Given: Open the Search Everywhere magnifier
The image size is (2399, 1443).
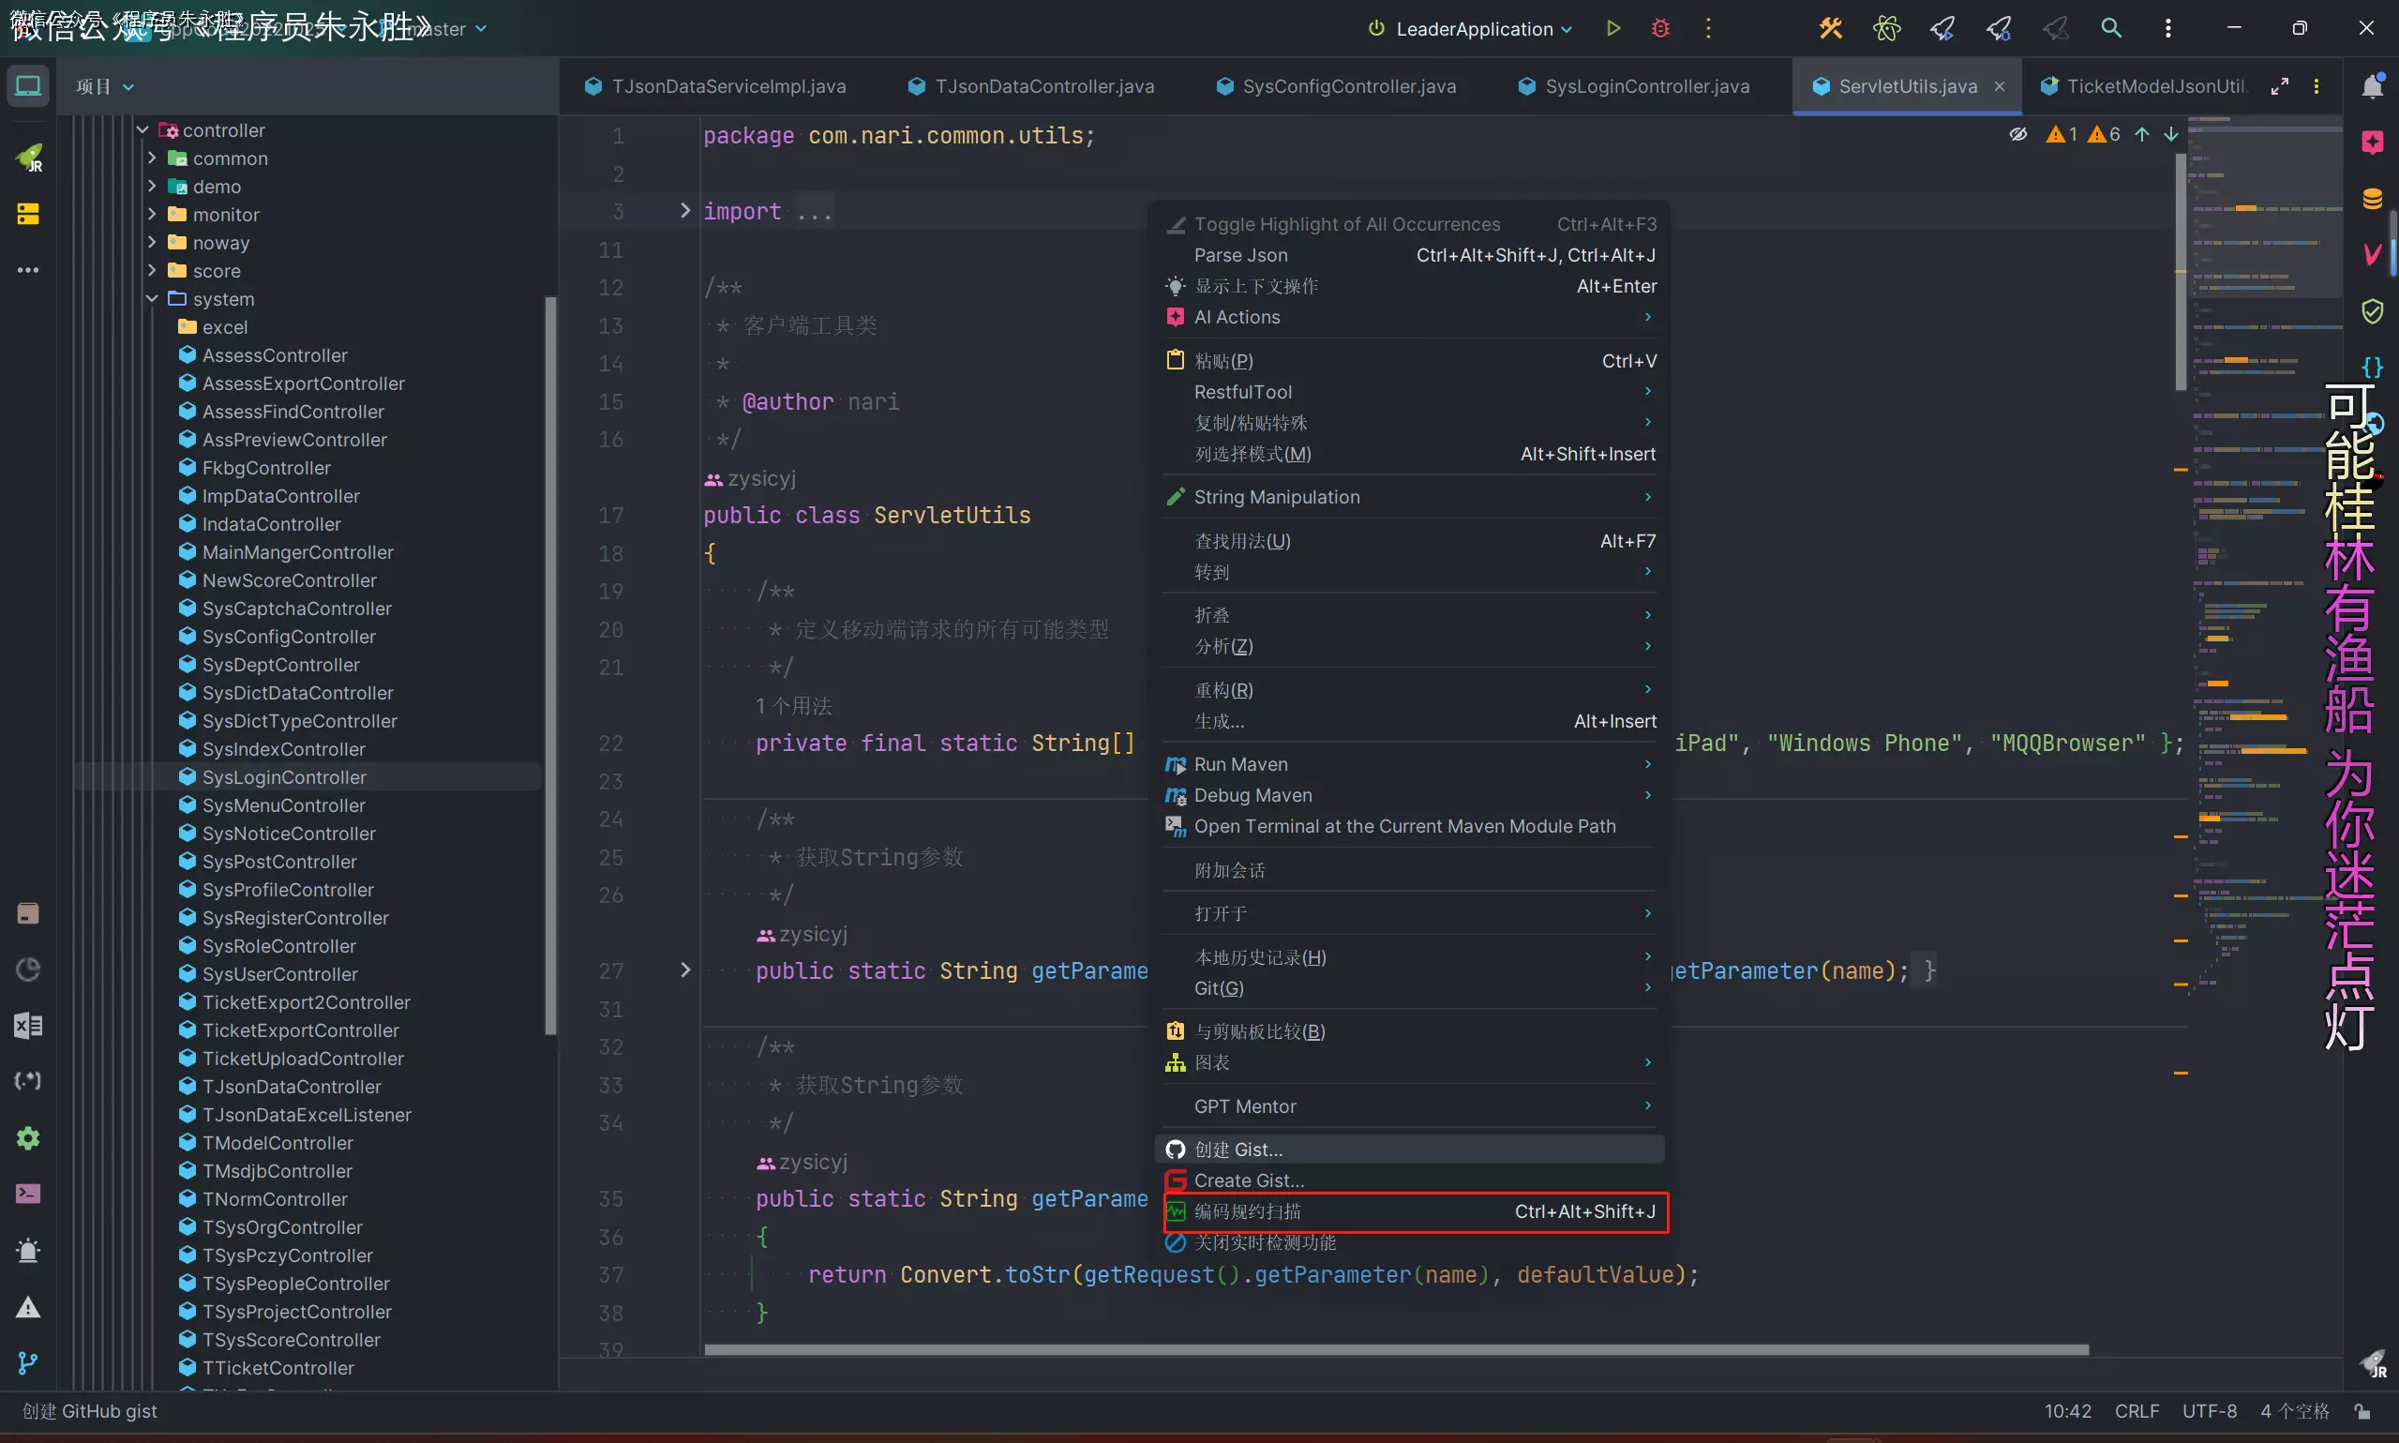Looking at the screenshot, I should (2110, 28).
